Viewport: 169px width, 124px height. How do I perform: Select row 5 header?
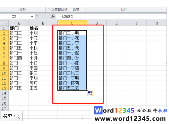pyautogui.click(x=4, y=48)
